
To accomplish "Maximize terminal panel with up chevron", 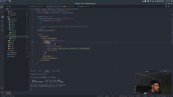I will [168, 71].
